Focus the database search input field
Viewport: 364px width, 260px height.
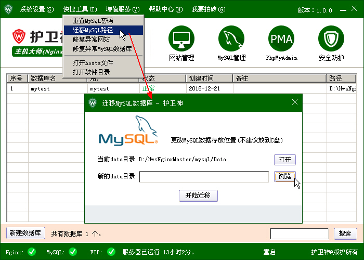(299, 233)
